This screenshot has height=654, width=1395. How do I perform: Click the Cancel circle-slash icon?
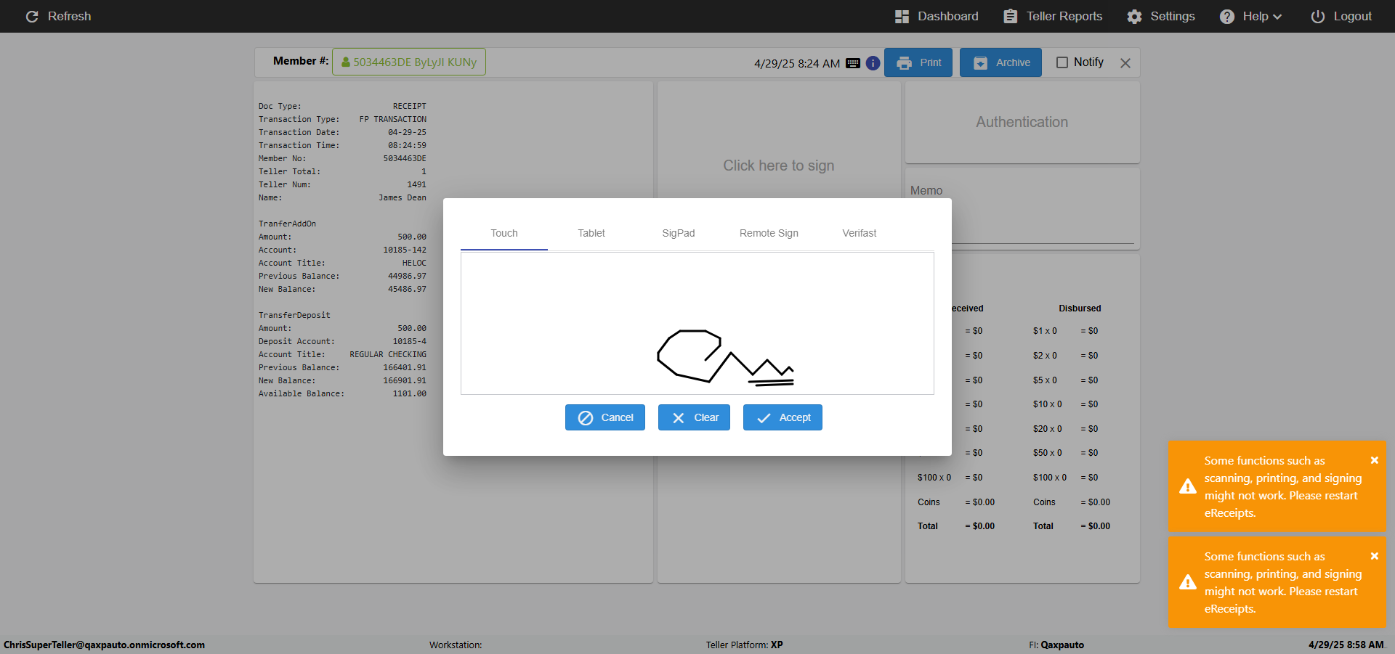click(585, 418)
